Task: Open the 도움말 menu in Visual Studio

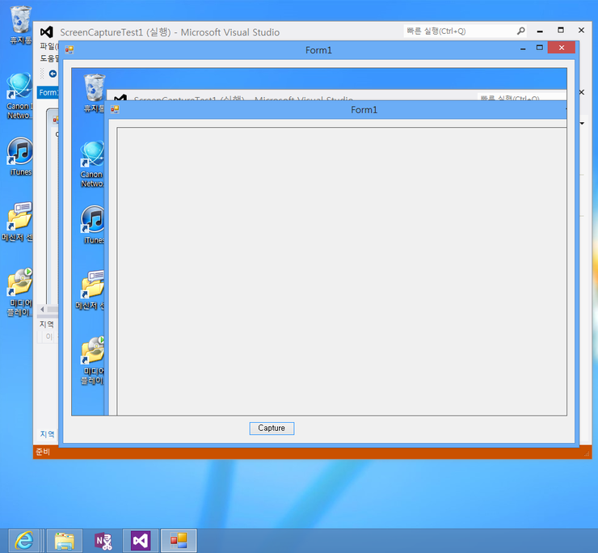Action: [x=48, y=58]
